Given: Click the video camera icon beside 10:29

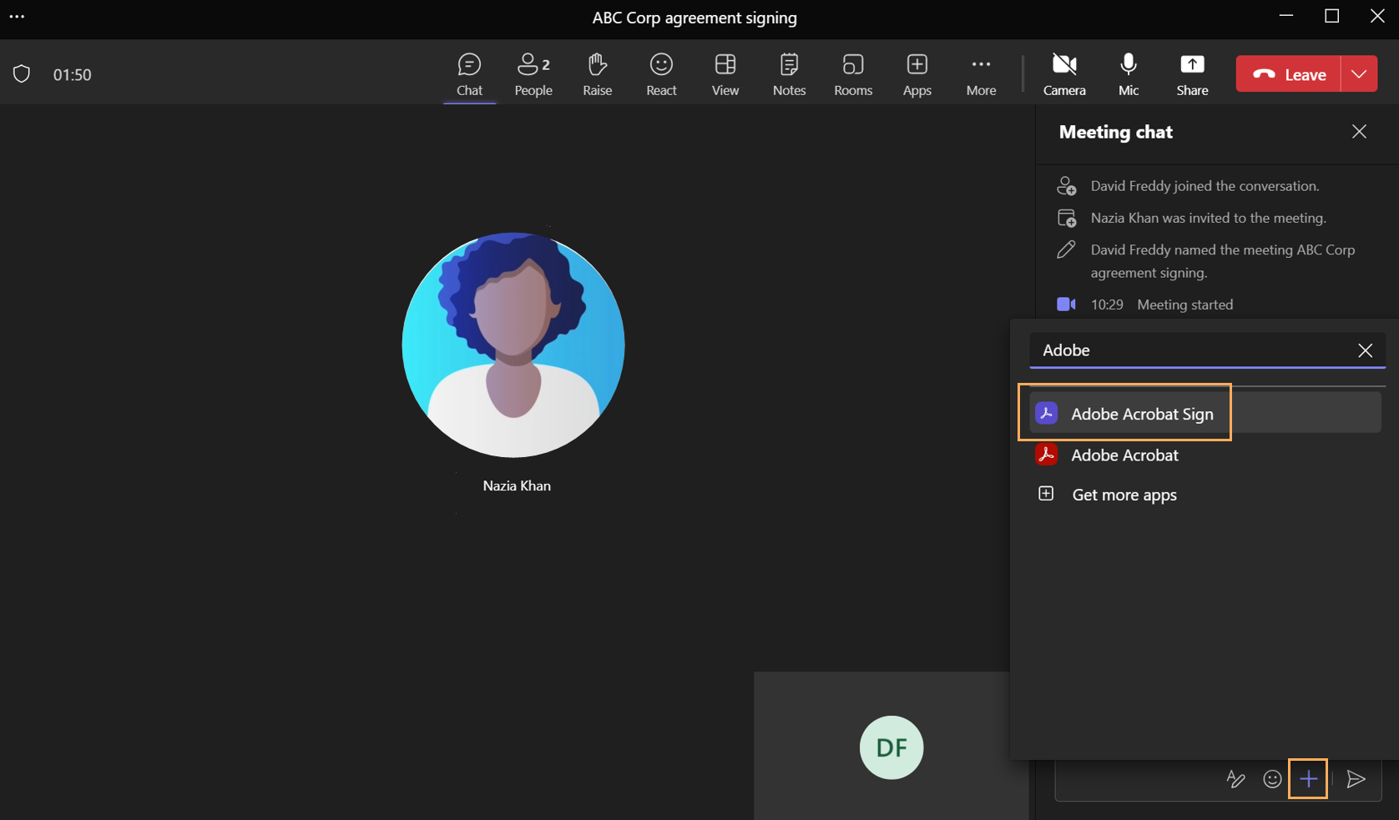Looking at the screenshot, I should [x=1066, y=304].
